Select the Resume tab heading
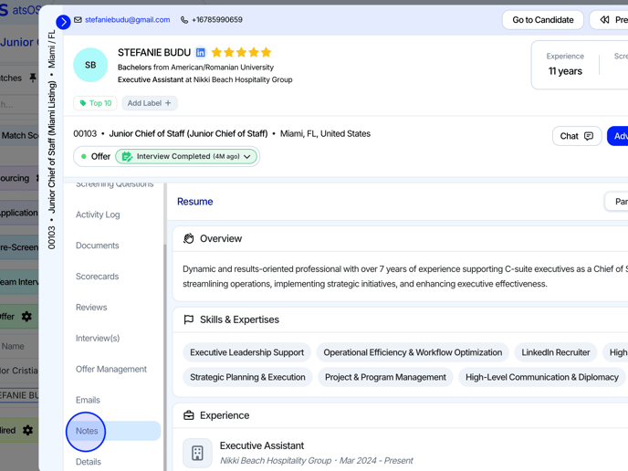Image resolution: width=628 pixels, height=471 pixels. 194,202
